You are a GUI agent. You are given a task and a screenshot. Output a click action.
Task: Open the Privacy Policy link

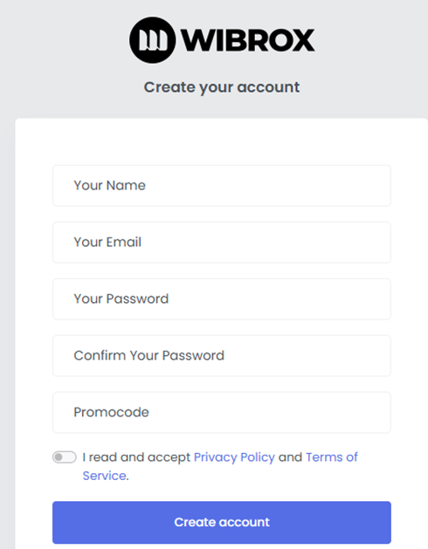[x=234, y=457]
